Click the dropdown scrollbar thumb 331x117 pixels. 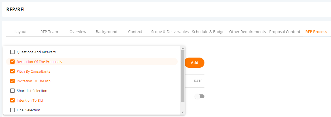point(183,76)
